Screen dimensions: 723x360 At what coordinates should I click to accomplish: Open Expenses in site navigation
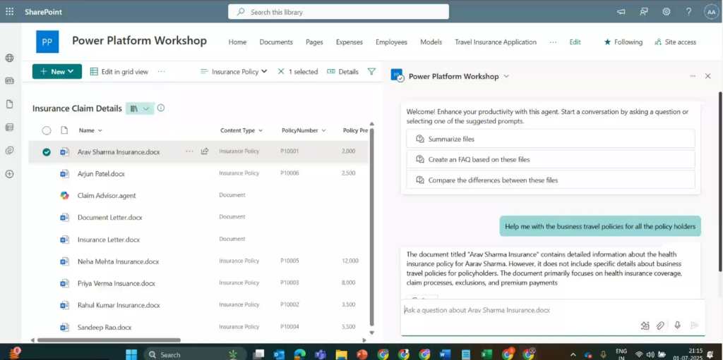pos(349,42)
